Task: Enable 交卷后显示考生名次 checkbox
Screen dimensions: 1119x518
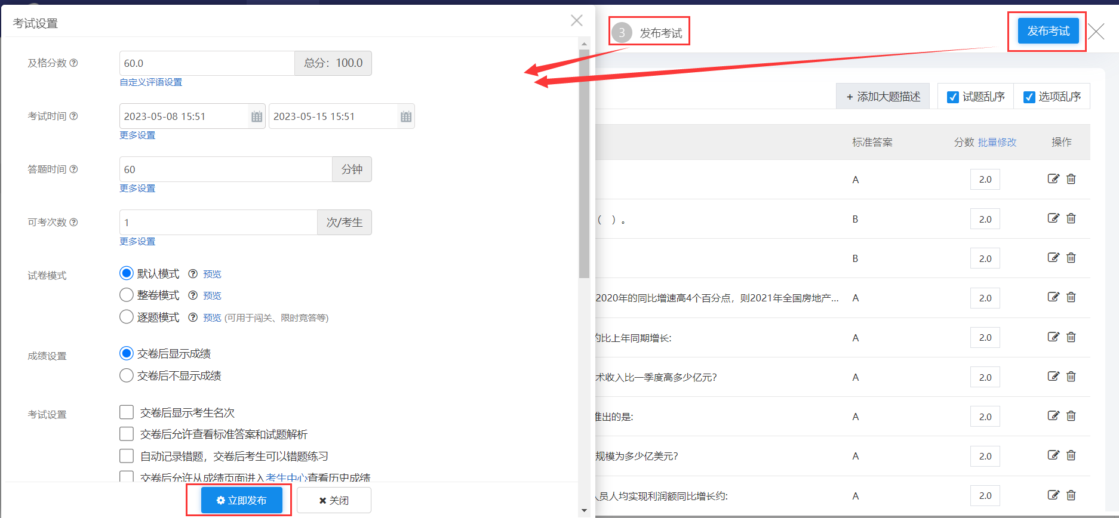Action: 127,412
